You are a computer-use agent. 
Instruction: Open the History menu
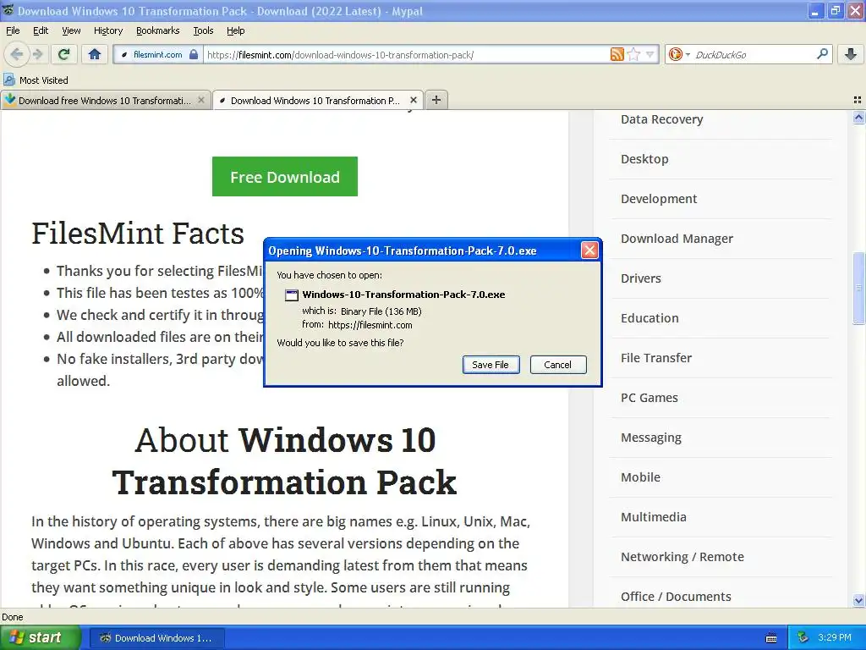[x=108, y=30]
